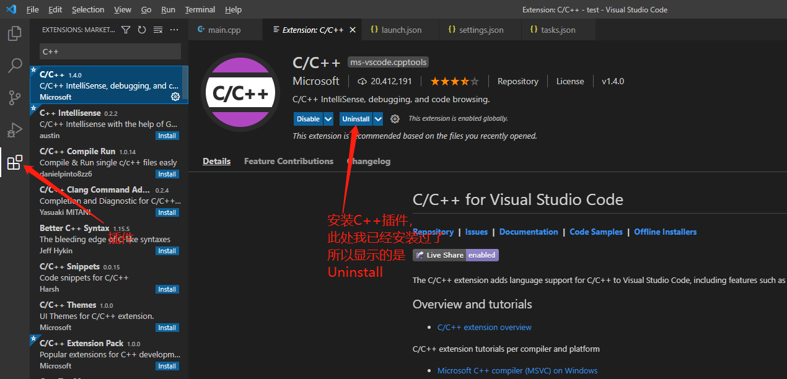This screenshot has height=379, width=787.
Task: Select the Feature Contributions tab
Action: coord(289,161)
